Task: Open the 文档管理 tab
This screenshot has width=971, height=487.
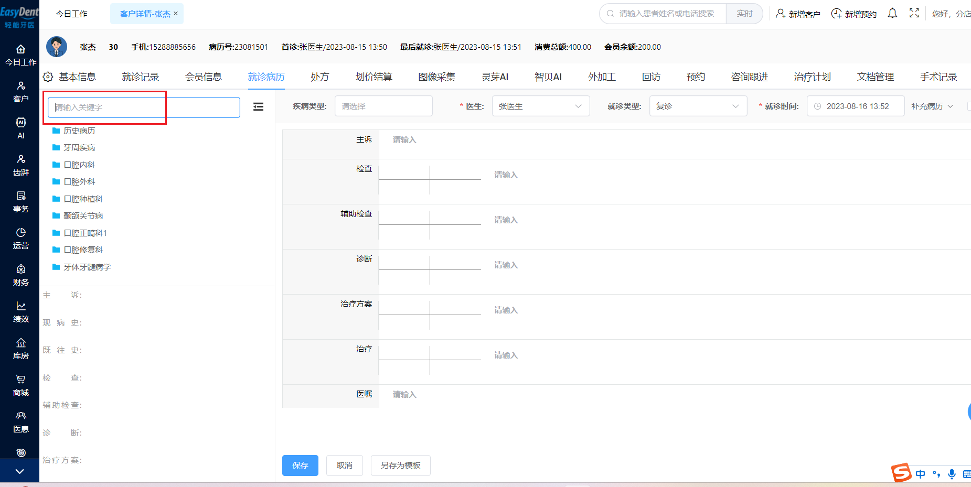Action: point(876,77)
